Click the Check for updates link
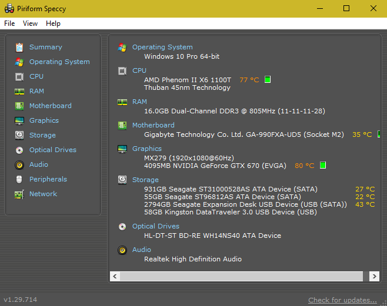The image size is (387, 306). click(342, 300)
